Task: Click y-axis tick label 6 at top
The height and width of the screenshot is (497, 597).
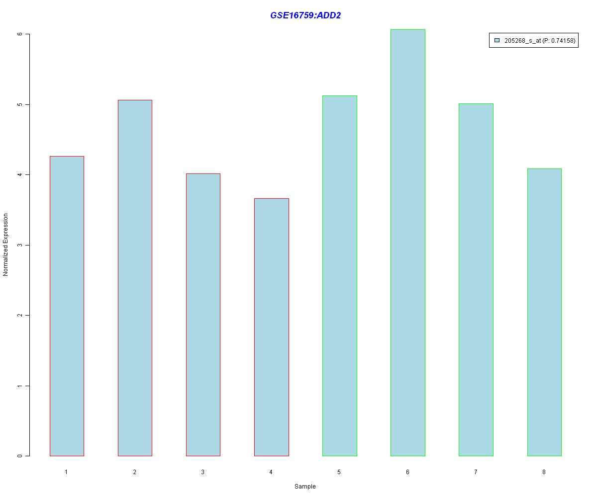Action: tap(20, 34)
